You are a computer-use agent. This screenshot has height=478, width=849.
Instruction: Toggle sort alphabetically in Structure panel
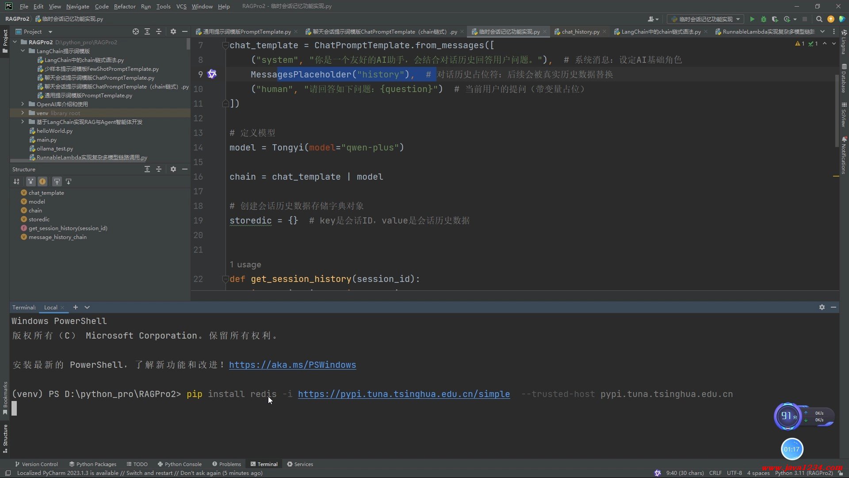[x=16, y=181]
